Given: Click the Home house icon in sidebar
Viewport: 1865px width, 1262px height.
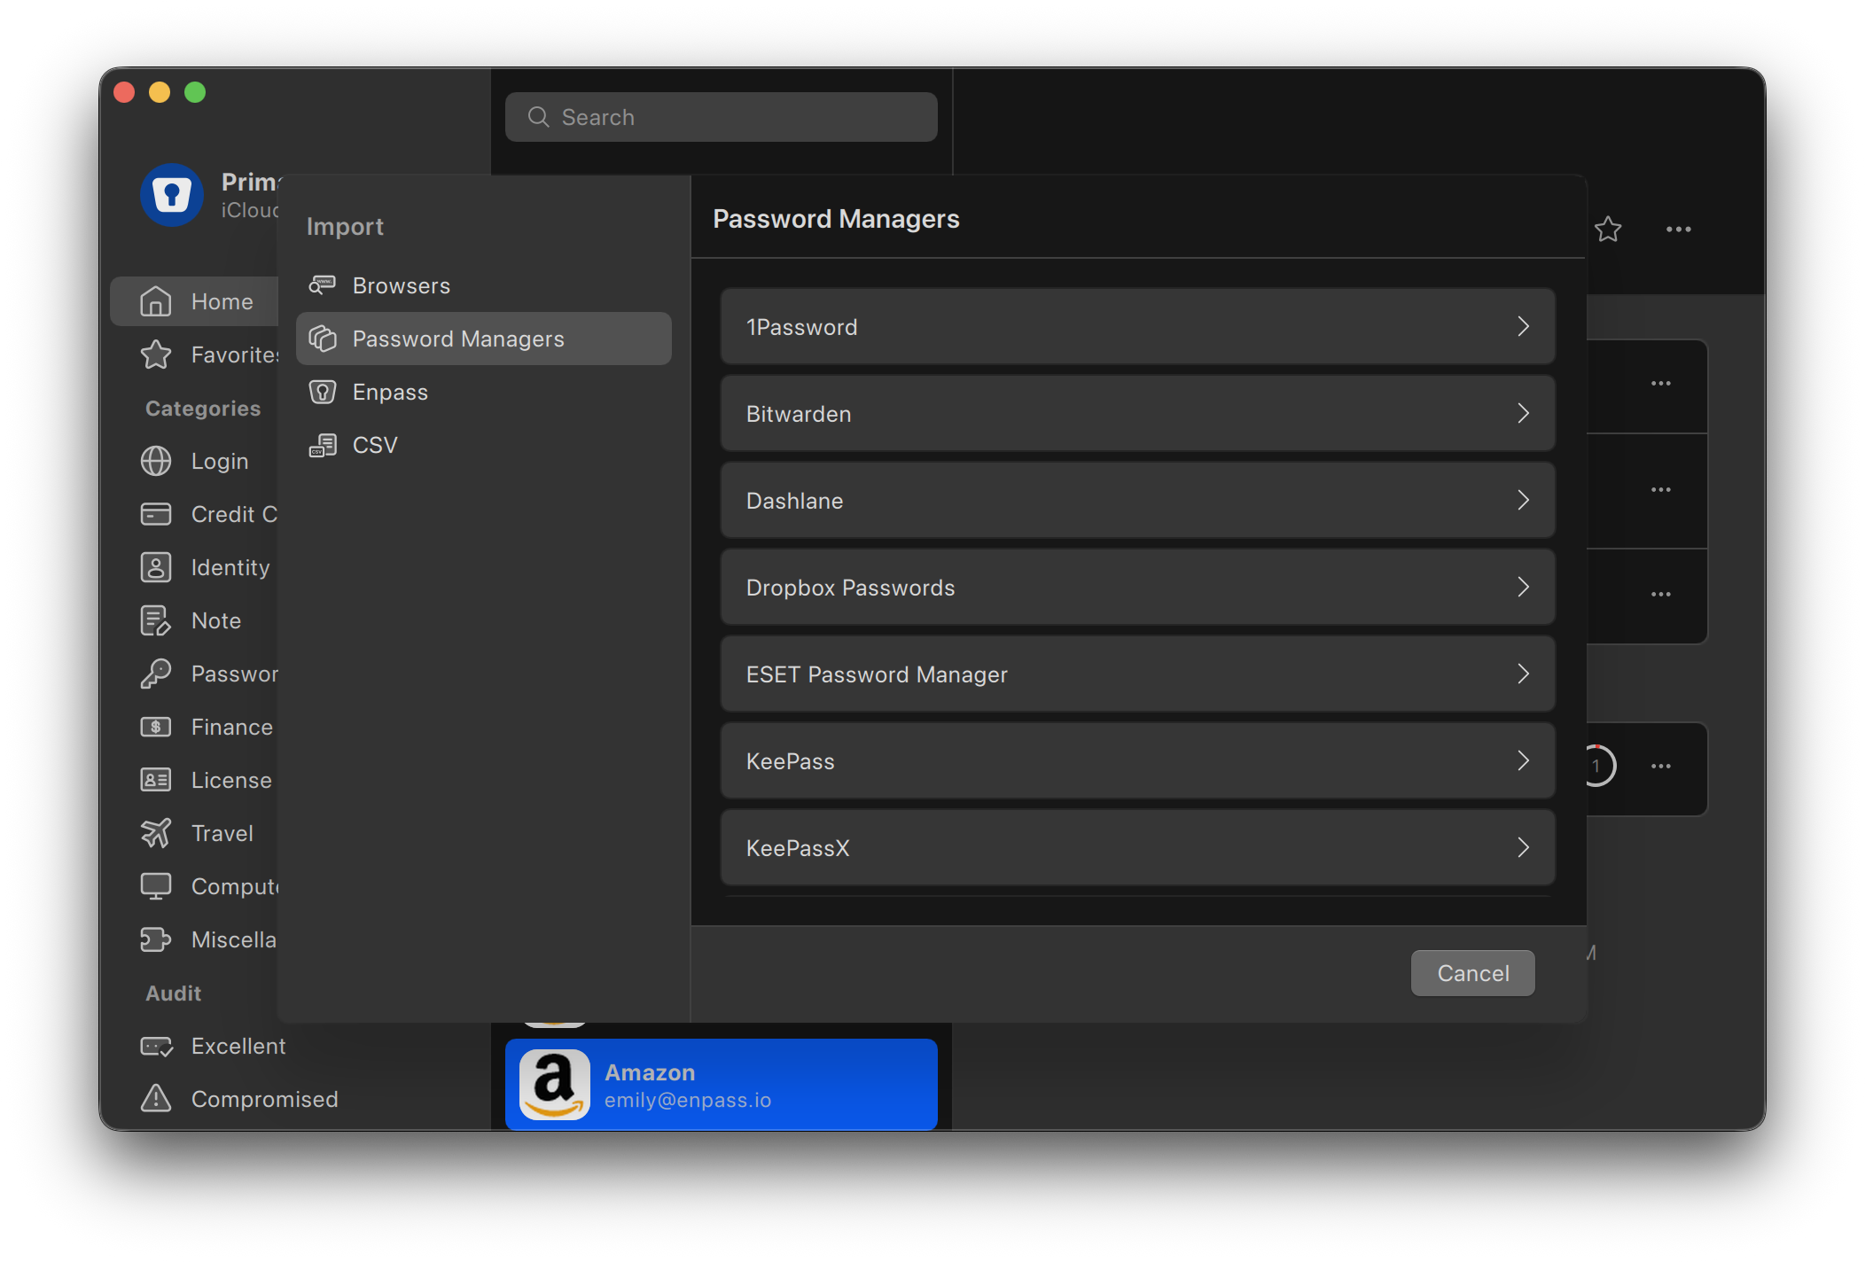Looking at the screenshot, I should 156,301.
